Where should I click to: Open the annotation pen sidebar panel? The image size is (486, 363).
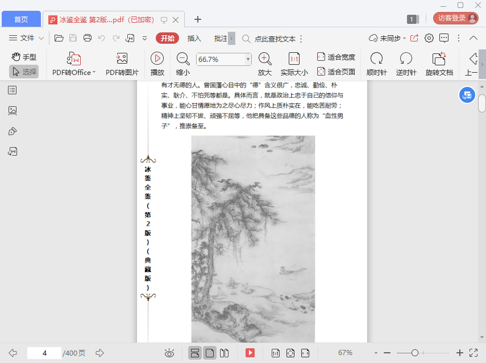coord(13,131)
